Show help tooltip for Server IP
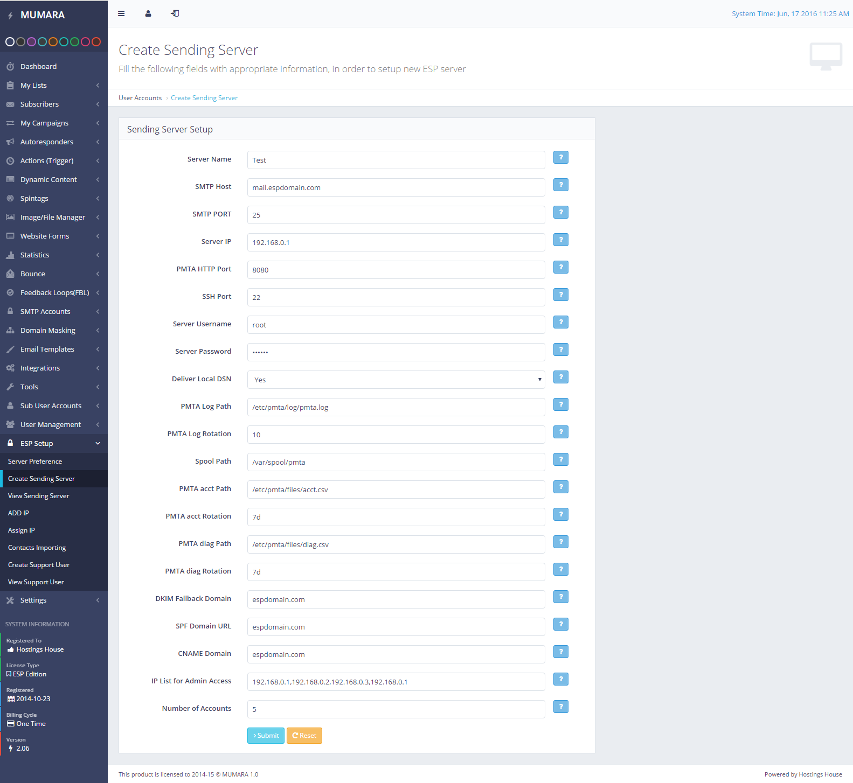Viewport: 853px width, 783px height. (560, 240)
